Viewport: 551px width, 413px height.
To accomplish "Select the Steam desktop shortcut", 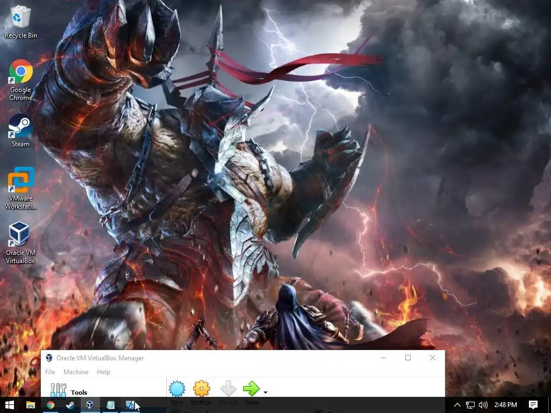I will pyautogui.click(x=20, y=131).
